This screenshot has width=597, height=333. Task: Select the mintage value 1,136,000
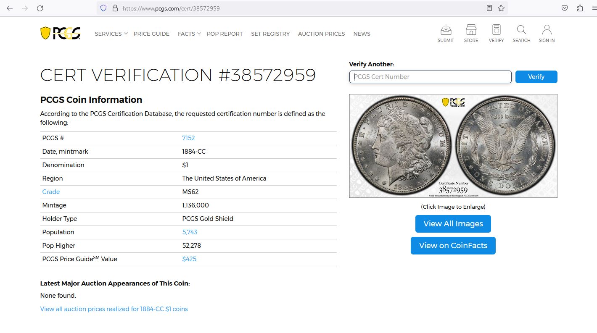pyautogui.click(x=195, y=205)
